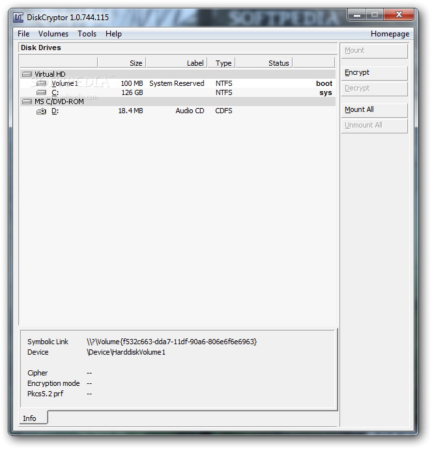This screenshot has width=432, height=449.
Task: Select the D: drive row
Action: (178, 111)
